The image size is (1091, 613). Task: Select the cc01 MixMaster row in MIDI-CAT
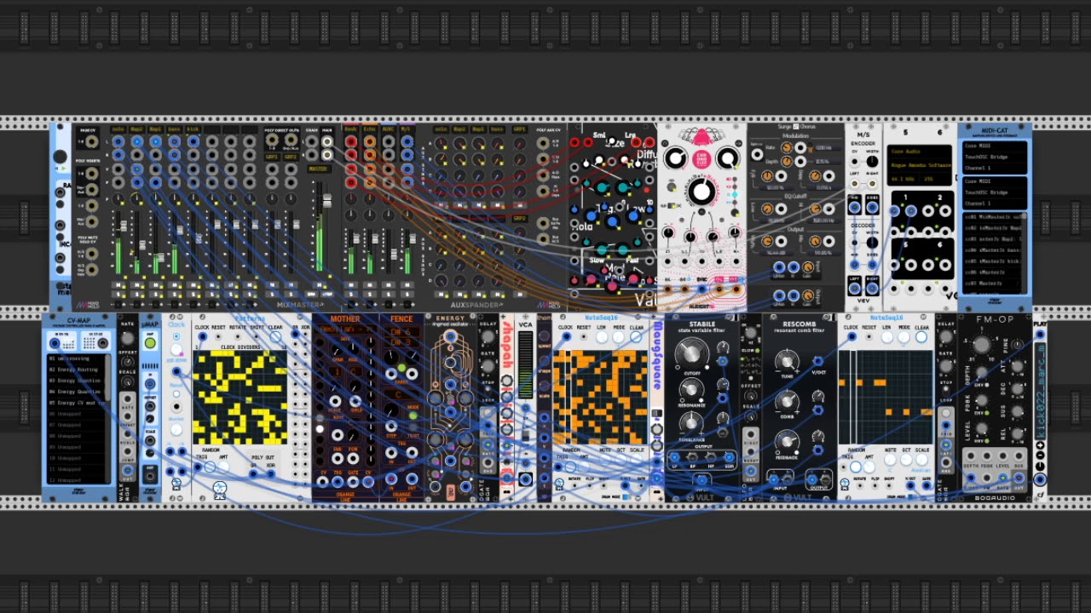(991, 216)
